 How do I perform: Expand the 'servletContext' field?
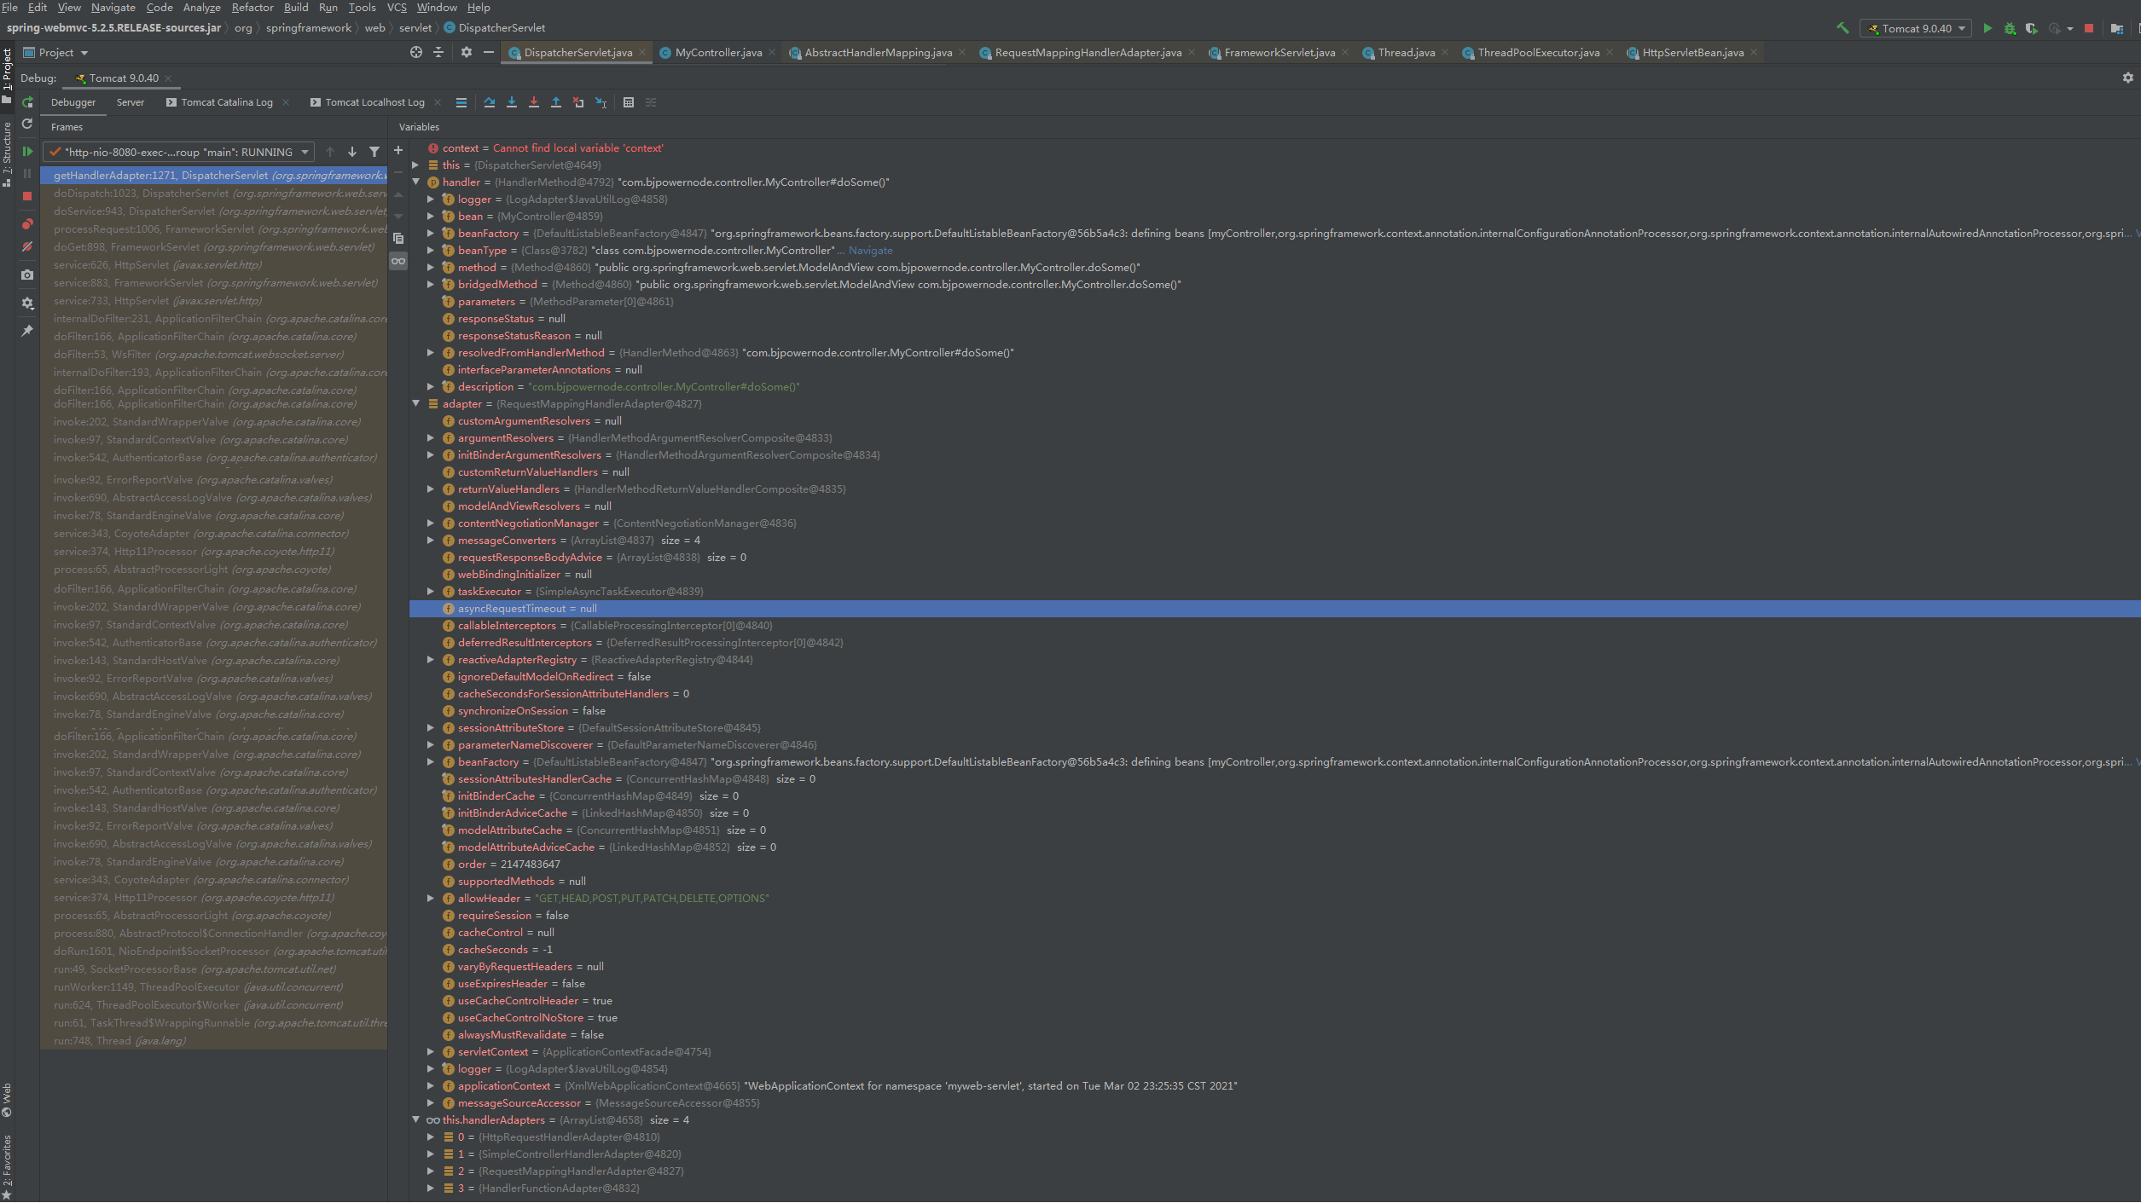431,1051
